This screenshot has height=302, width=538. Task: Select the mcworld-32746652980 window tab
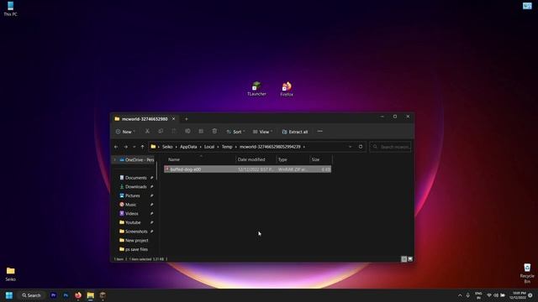pyautogui.click(x=145, y=119)
